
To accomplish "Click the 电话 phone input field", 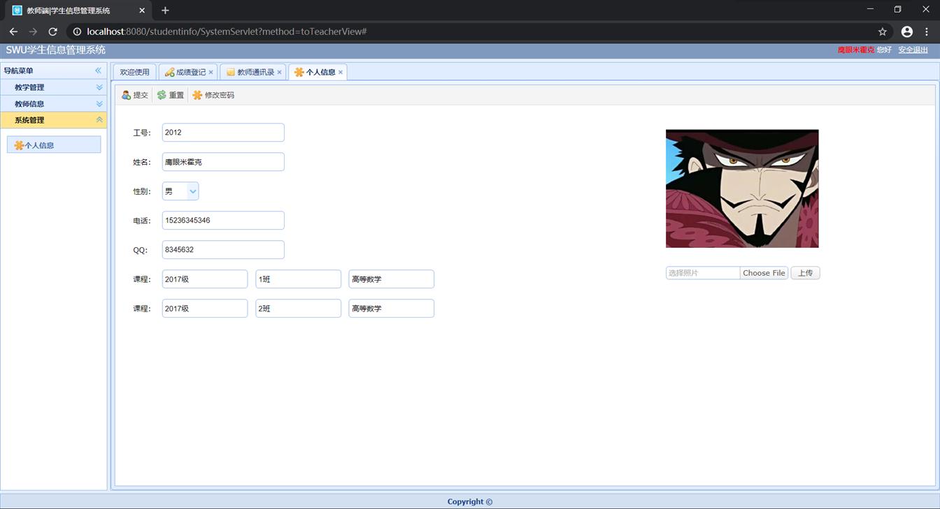I will pyautogui.click(x=223, y=221).
